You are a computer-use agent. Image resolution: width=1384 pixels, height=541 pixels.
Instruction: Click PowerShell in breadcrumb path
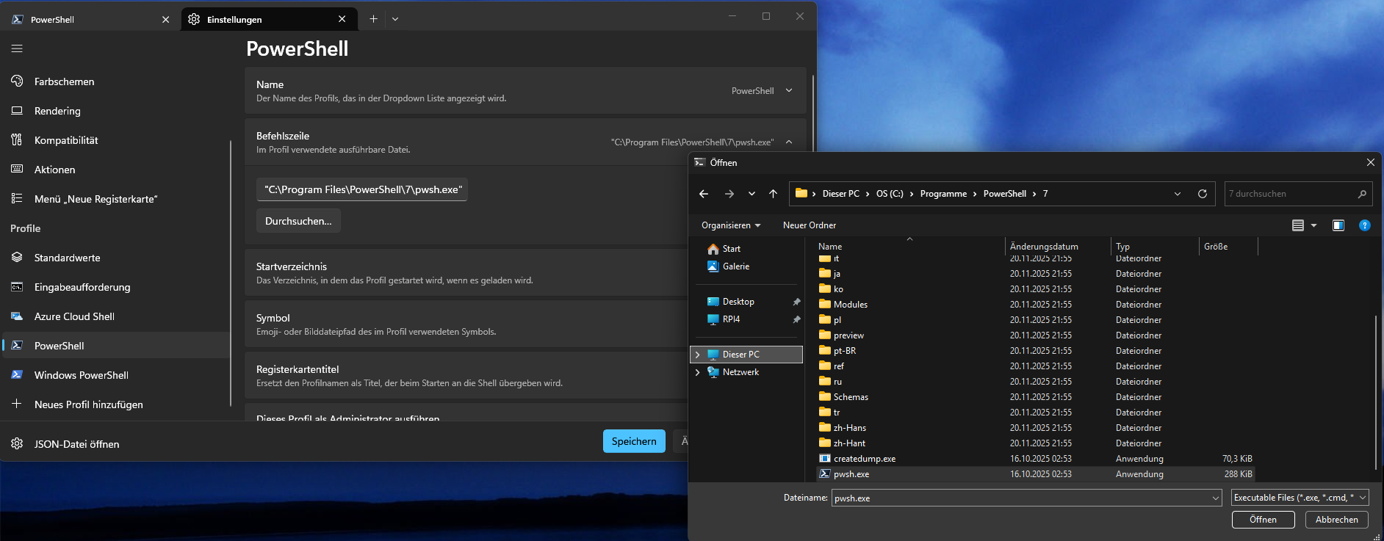(x=1004, y=194)
